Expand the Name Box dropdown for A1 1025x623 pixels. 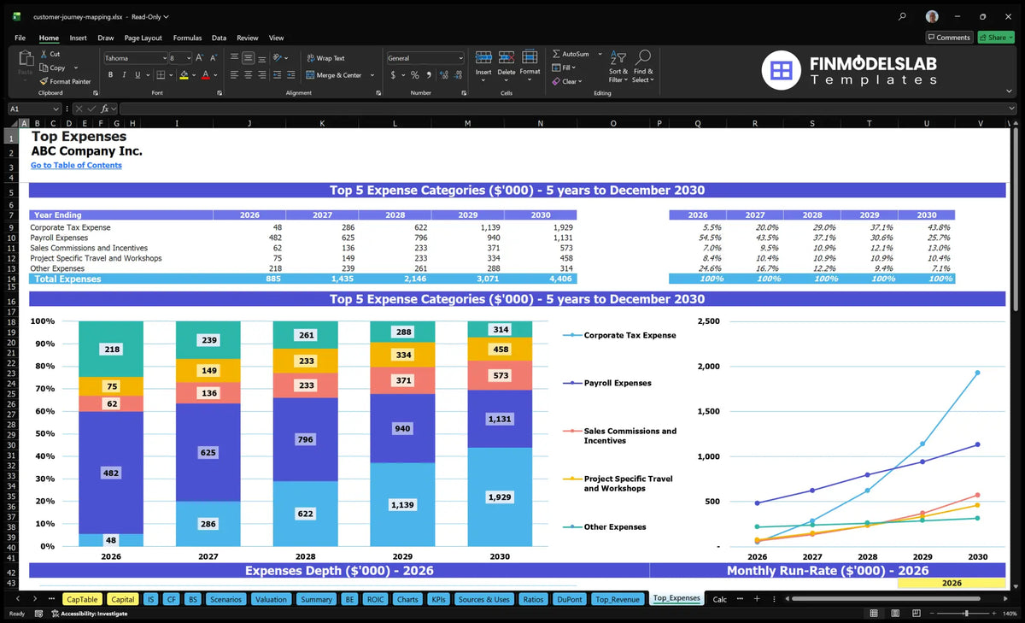coord(56,109)
